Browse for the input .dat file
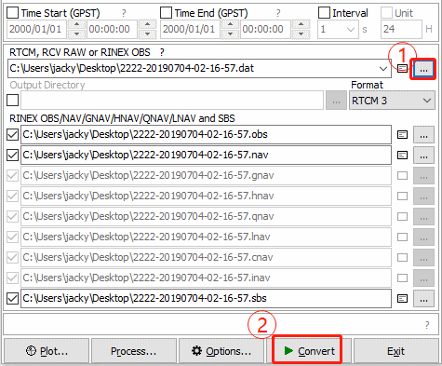The image size is (442, 366). (423, 69)
